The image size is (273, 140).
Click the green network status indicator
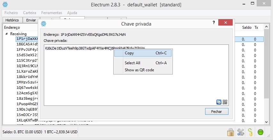pyautogui.click(x=260, y=132)
